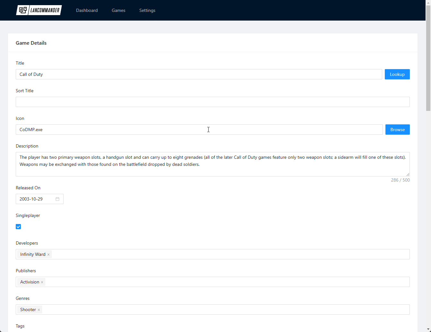Click the LANCommander logo
Image resolution: width=431 pixels, height=332 pixels.
coord(39,10)
